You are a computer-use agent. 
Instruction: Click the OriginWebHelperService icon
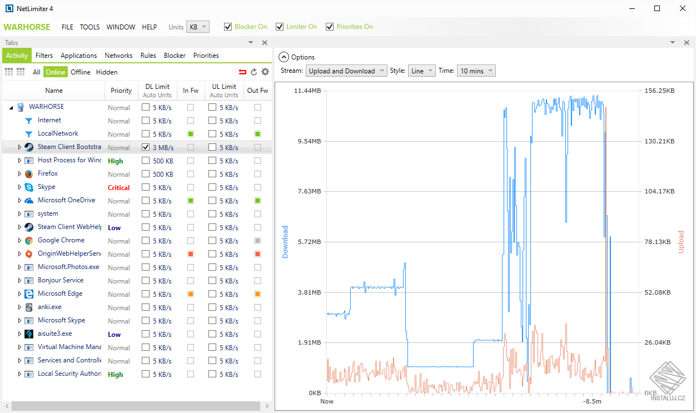pyautogui.click(x=29, y=254)
